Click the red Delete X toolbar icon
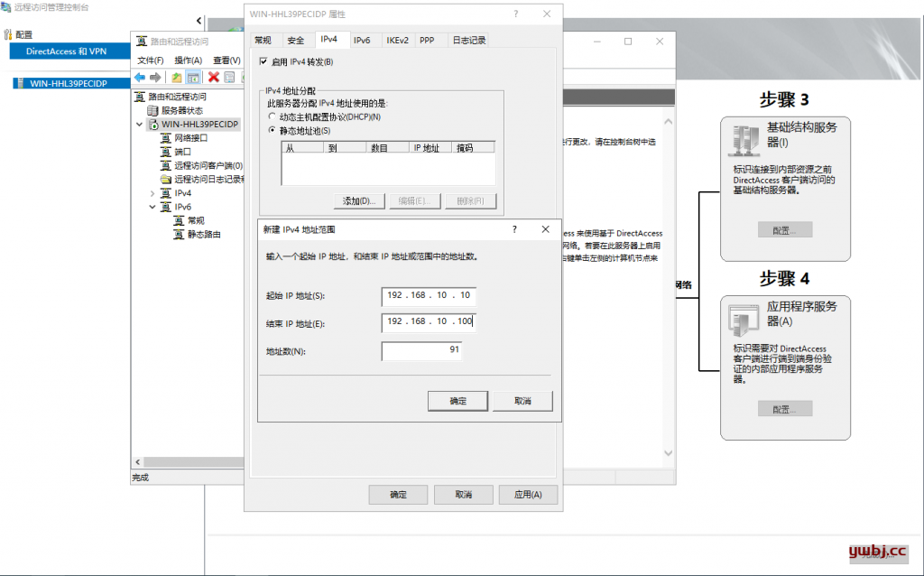The width and height of the screenshot is (924, 576). (x=213, y=78)
